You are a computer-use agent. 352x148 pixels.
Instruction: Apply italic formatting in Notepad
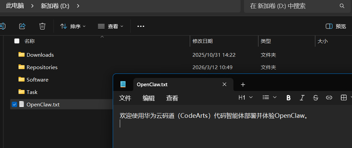pos(302,98)
